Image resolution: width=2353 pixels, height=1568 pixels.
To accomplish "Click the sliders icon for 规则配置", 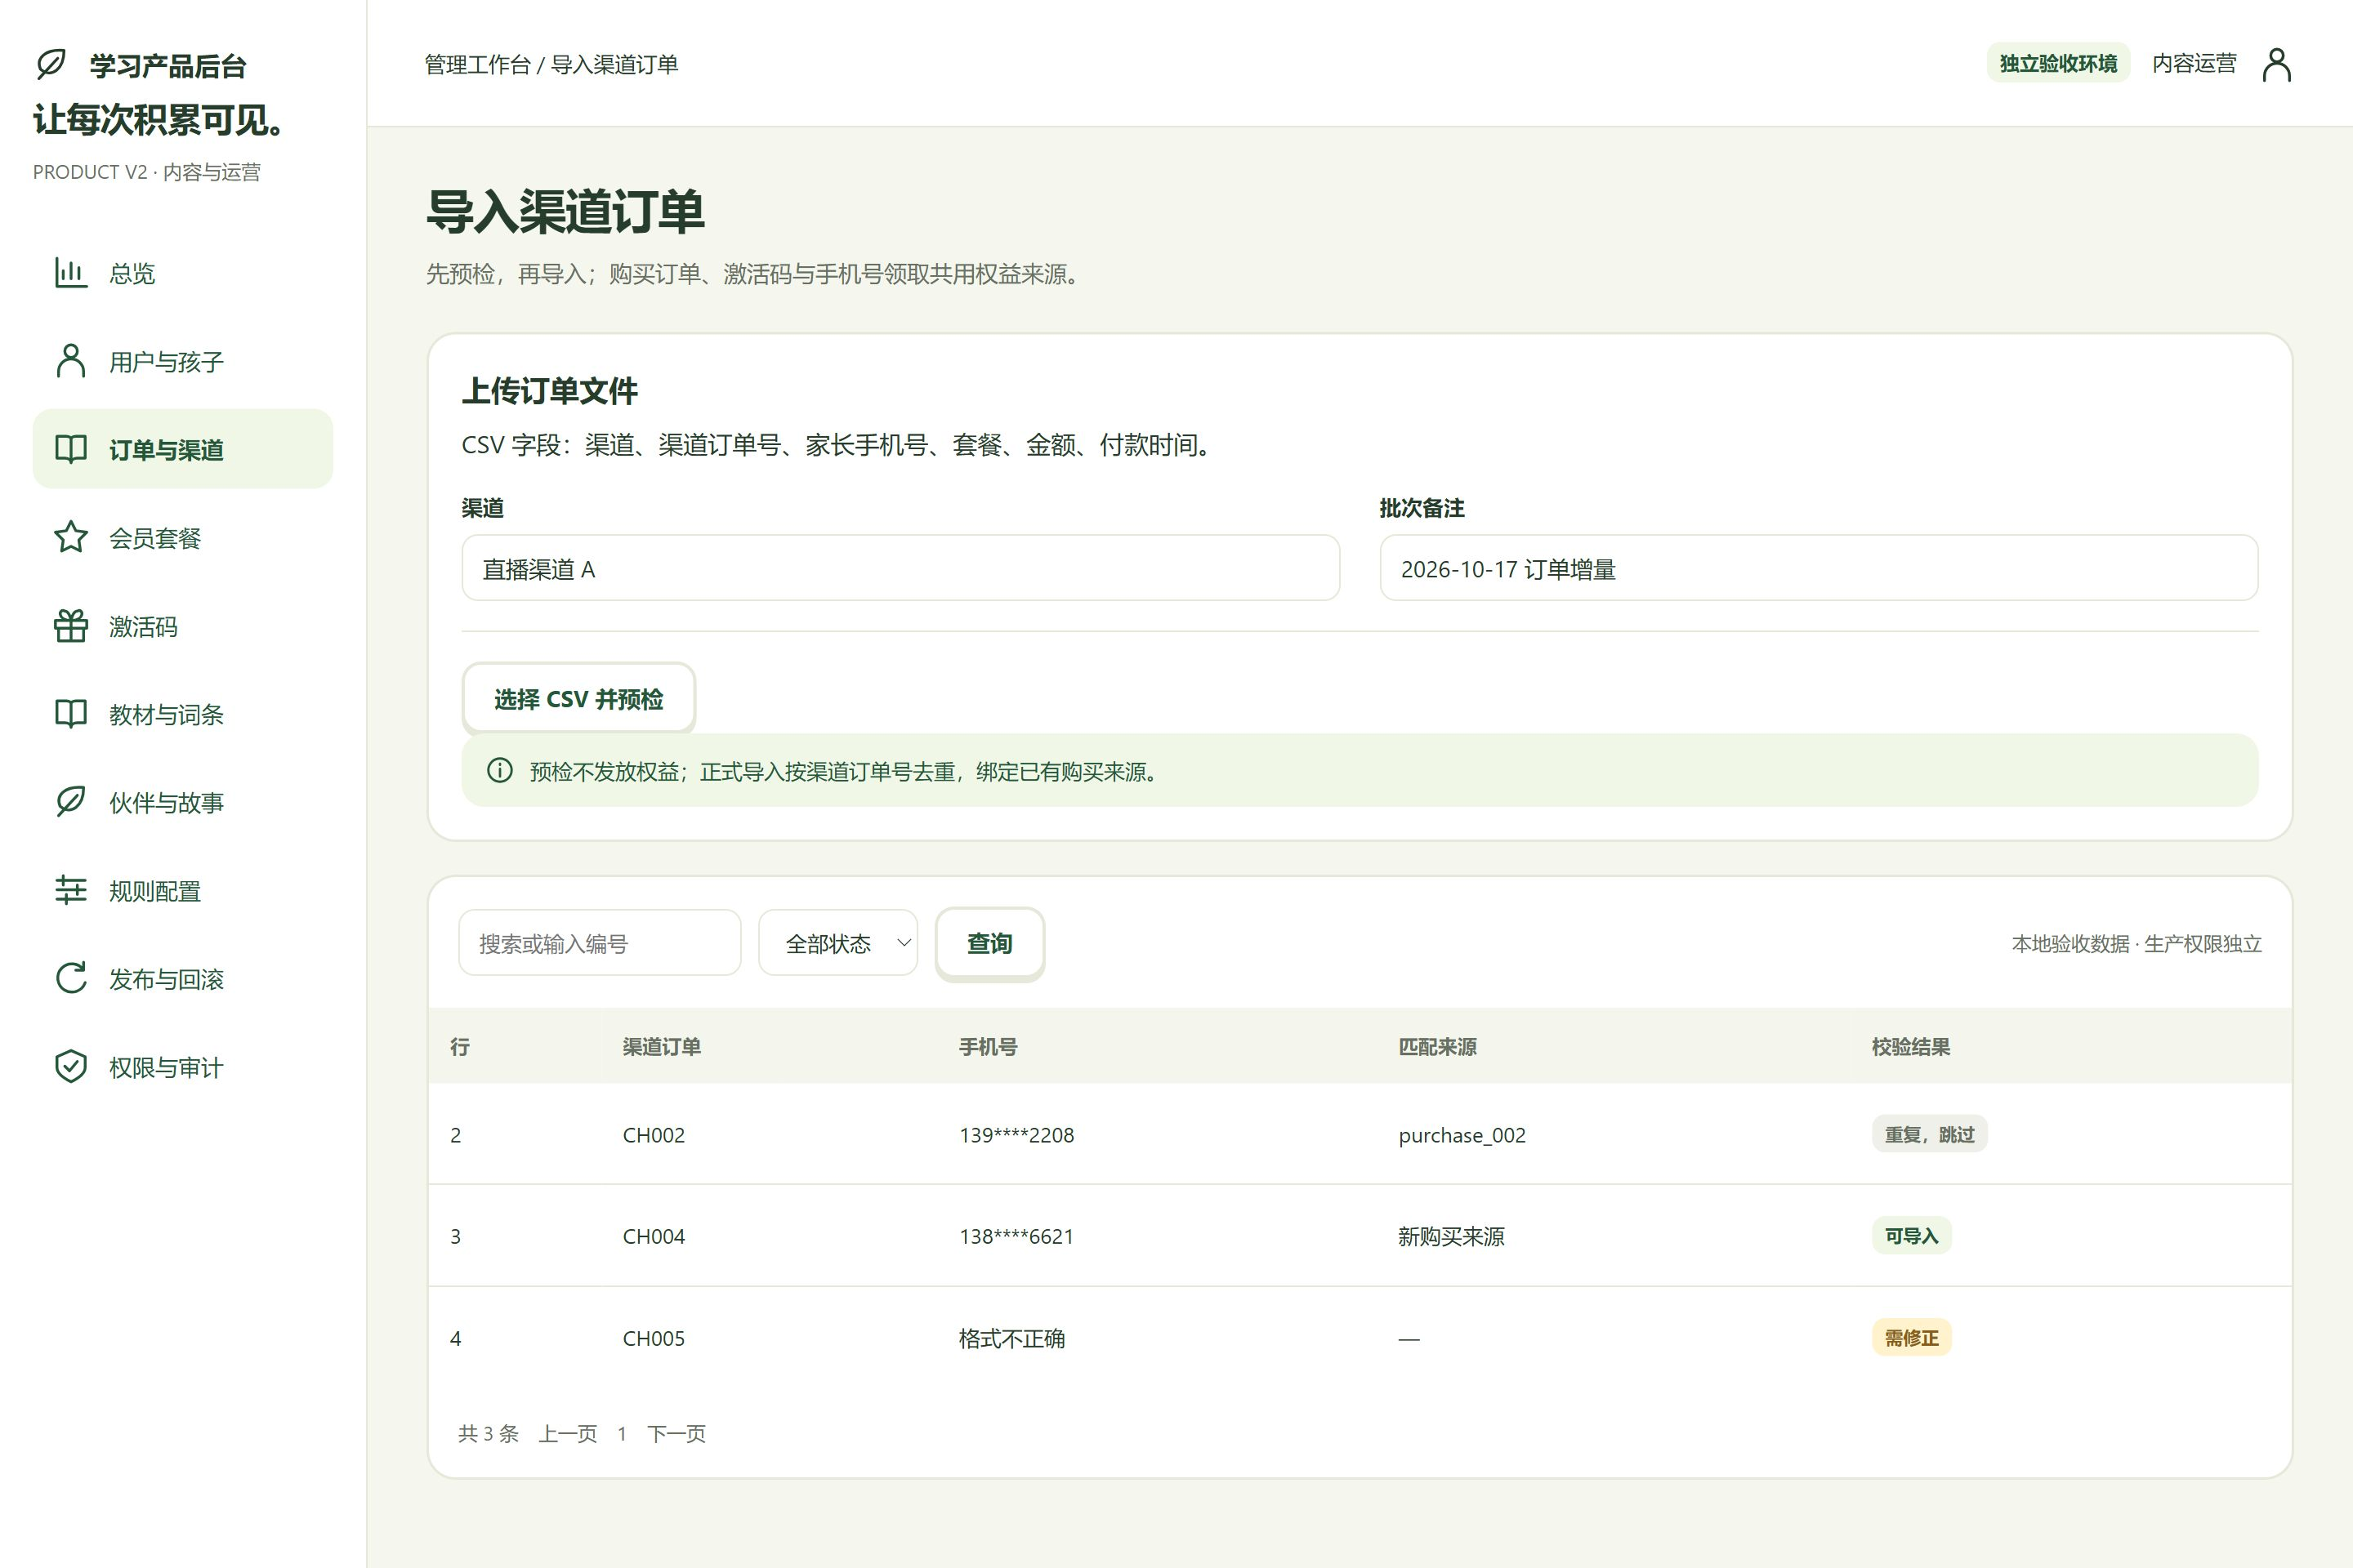I will point(71,890).
